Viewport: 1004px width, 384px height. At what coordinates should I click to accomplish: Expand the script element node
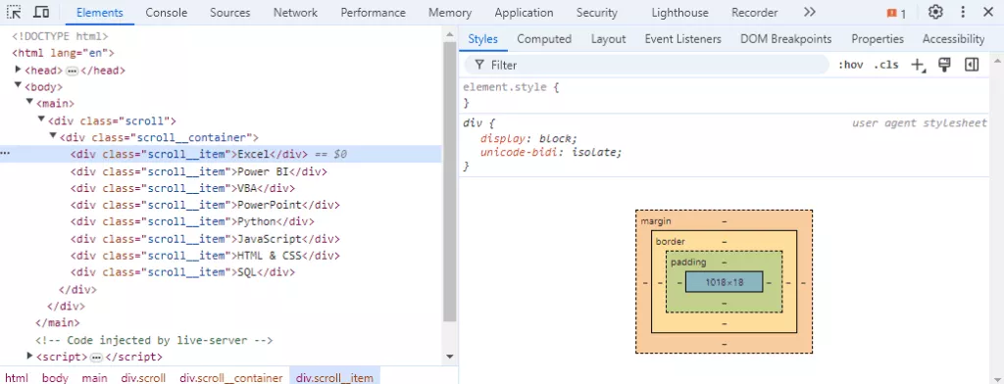pos(30,356)
